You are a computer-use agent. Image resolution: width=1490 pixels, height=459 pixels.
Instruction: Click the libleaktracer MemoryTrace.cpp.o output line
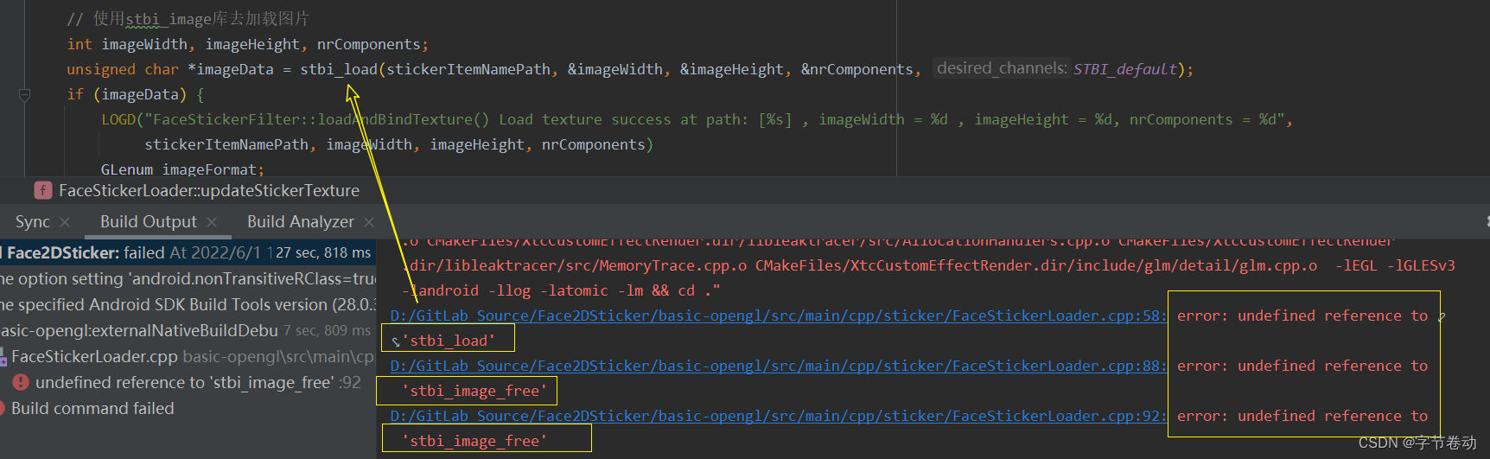(x=929, y=265)
